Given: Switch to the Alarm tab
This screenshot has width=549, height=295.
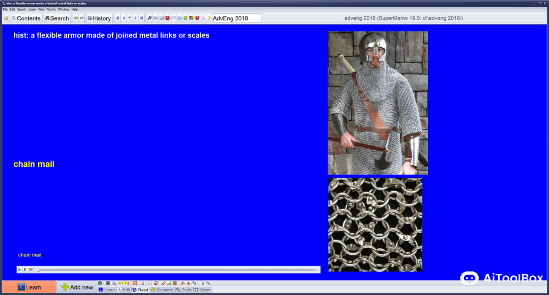Looking at the screenshot, I should pyautogui.click(x=202, y=290).
